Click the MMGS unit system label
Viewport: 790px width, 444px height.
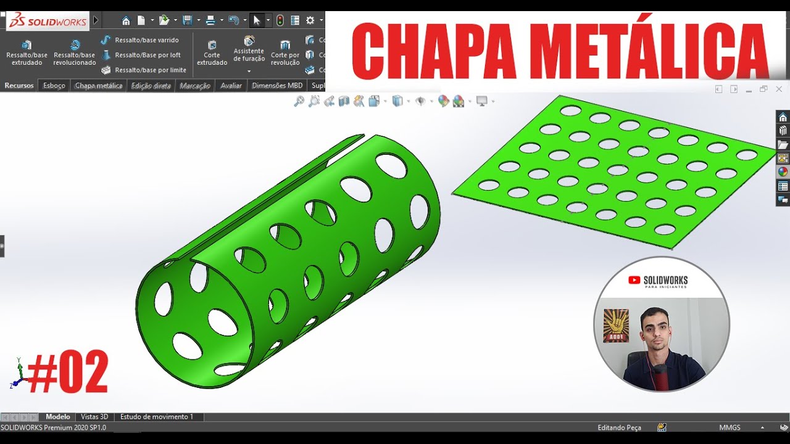tap(730, 427)
